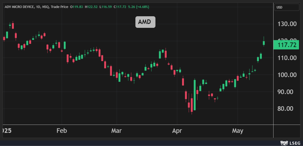Viewport: 303px width, 146px height.
Task: Click the 90.00 price axis label
Action: (x=287, y=92)
